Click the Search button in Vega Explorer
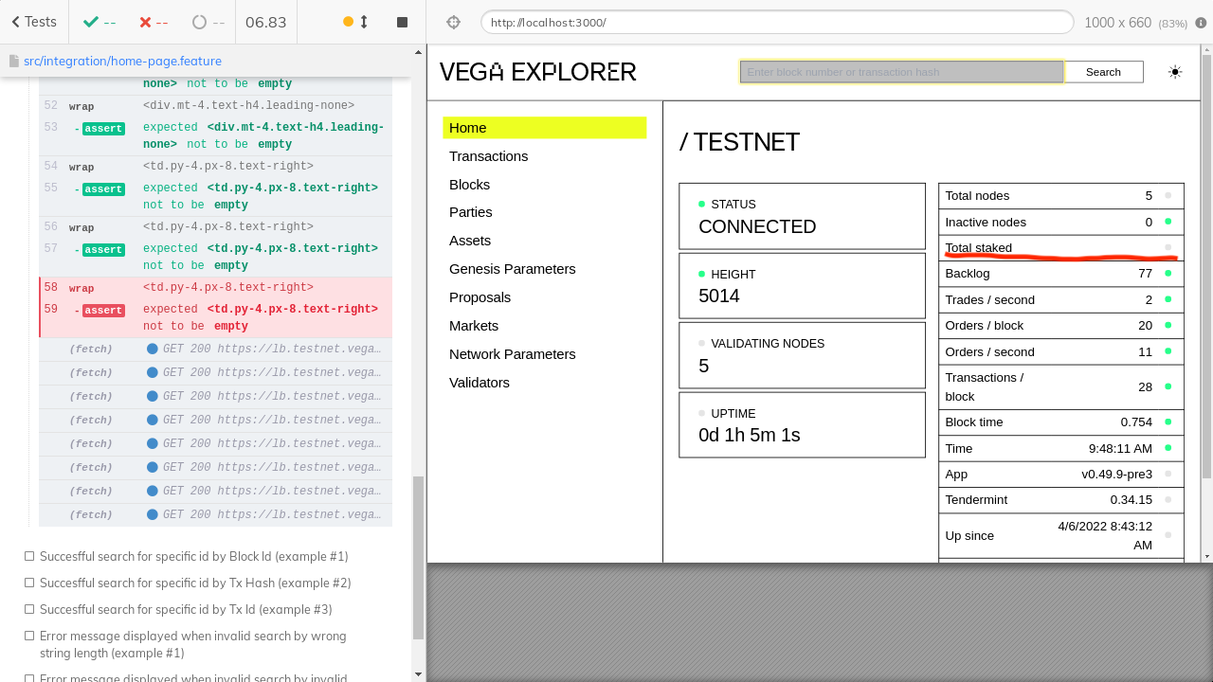This screenshot has height=682, width=1213. tap(1103, 71)
